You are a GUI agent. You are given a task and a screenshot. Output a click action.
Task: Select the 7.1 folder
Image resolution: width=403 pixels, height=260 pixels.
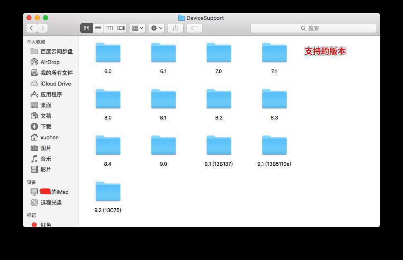(x=274, y=53)
